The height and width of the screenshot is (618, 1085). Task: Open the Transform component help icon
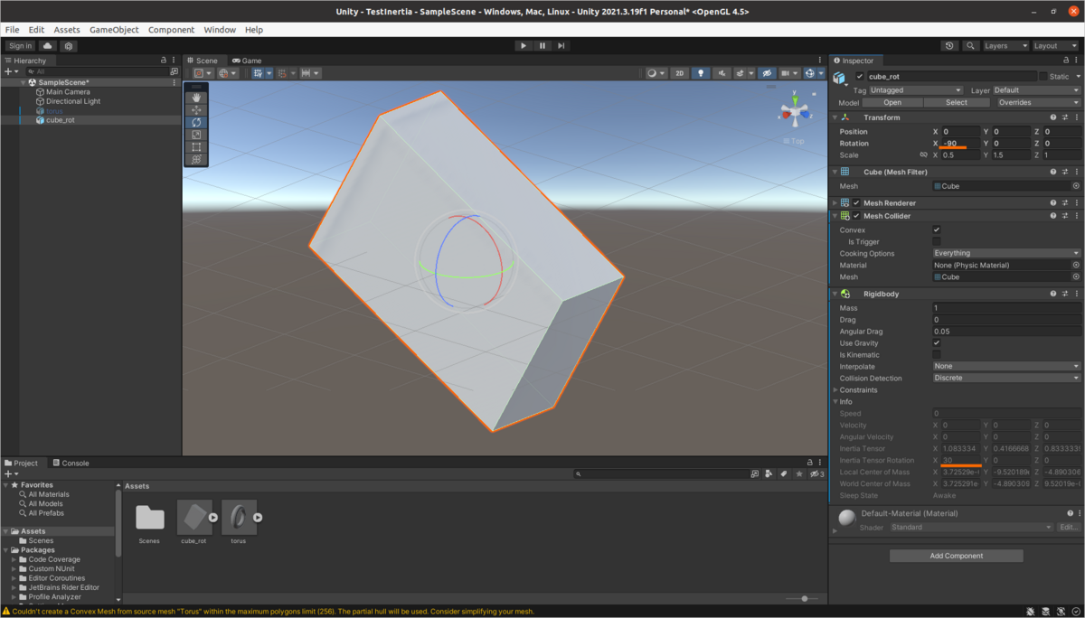point(1053,117)
